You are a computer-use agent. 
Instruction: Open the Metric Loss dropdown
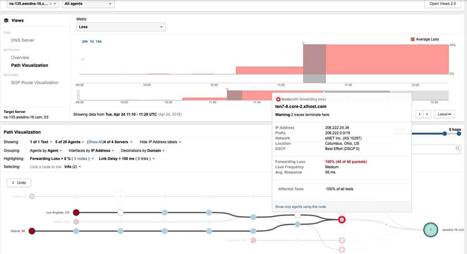[x=121, y=27]
